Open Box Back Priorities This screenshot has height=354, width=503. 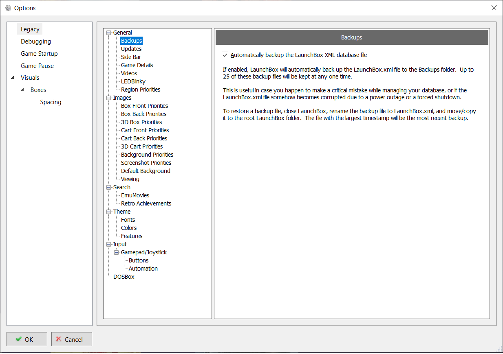pos(143,114)
